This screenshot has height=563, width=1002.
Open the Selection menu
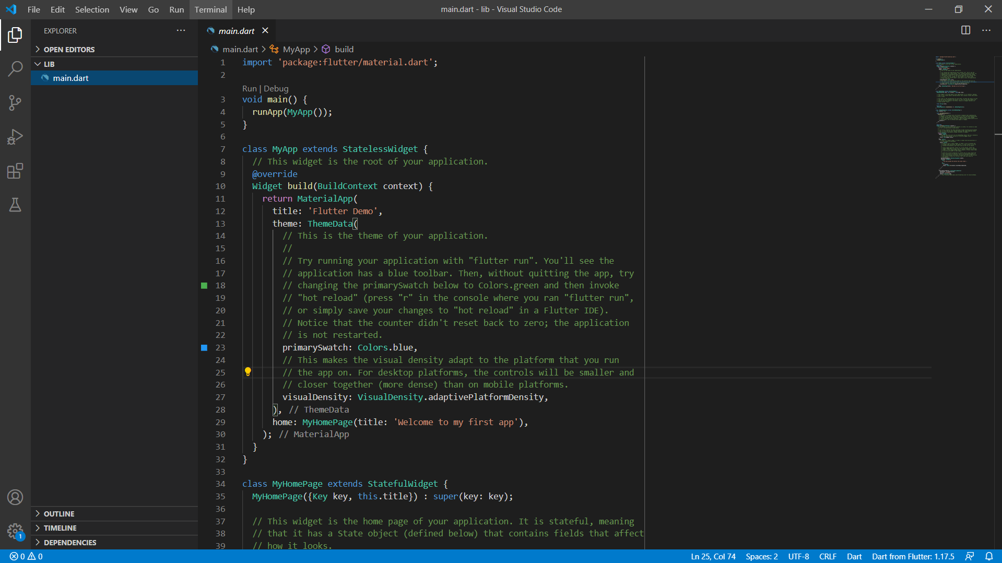click(x=92, y=9)
